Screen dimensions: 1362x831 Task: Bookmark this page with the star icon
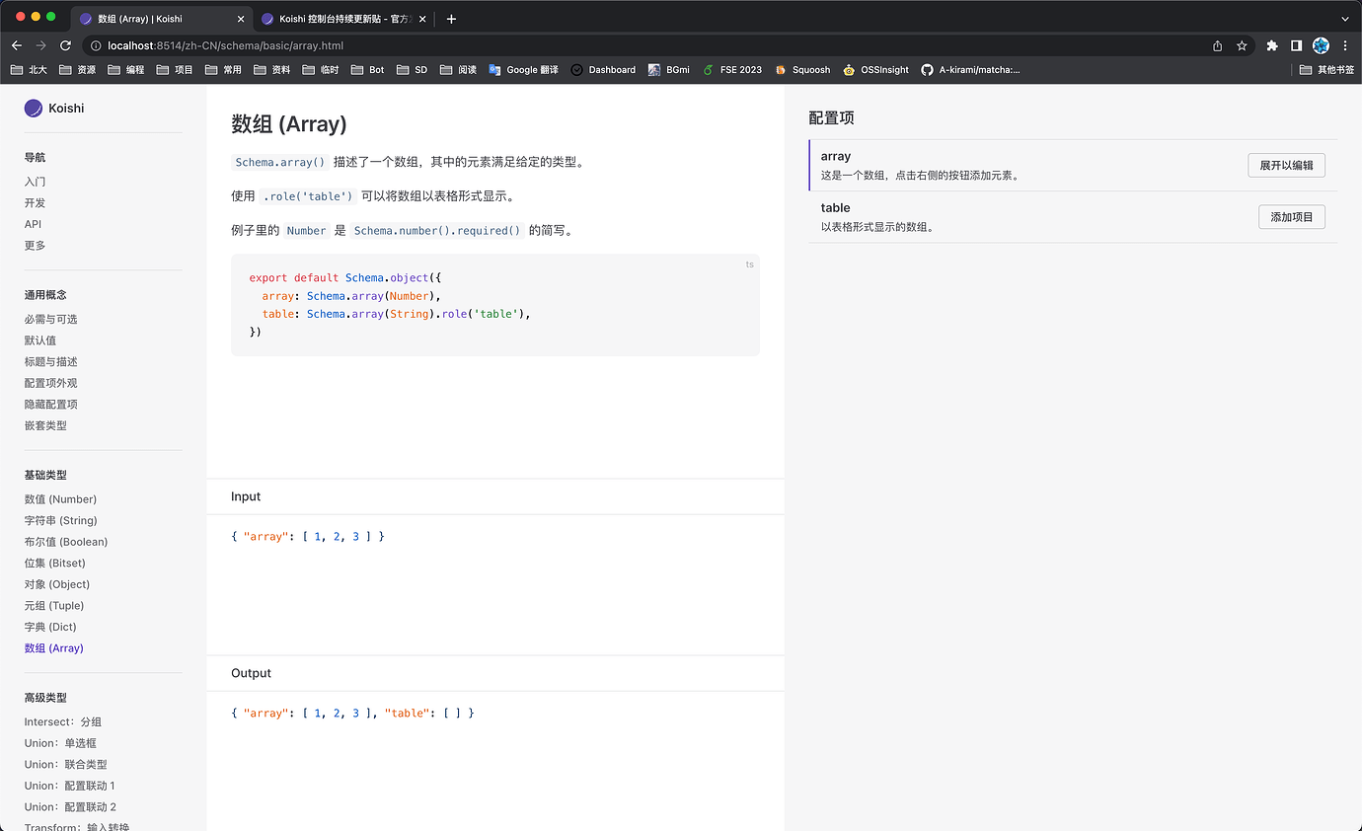tap(1242, 45)
